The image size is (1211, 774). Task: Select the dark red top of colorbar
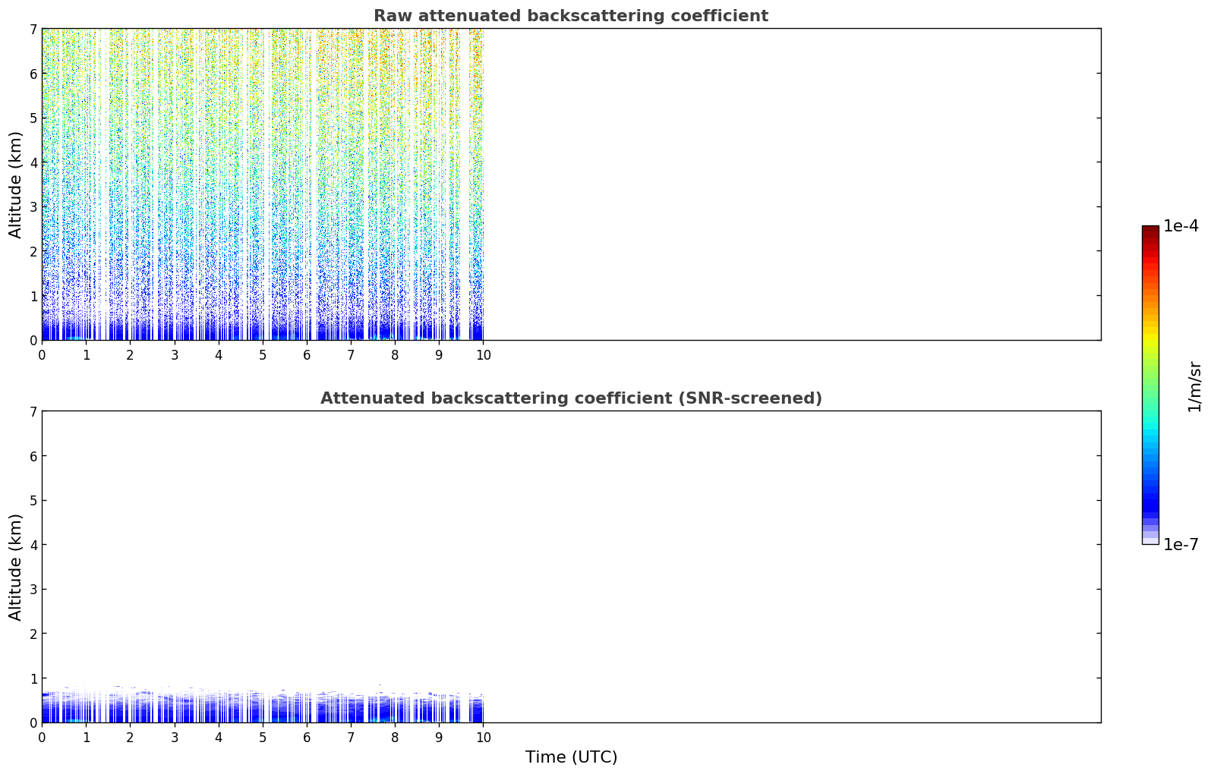tap(1150, 231)
